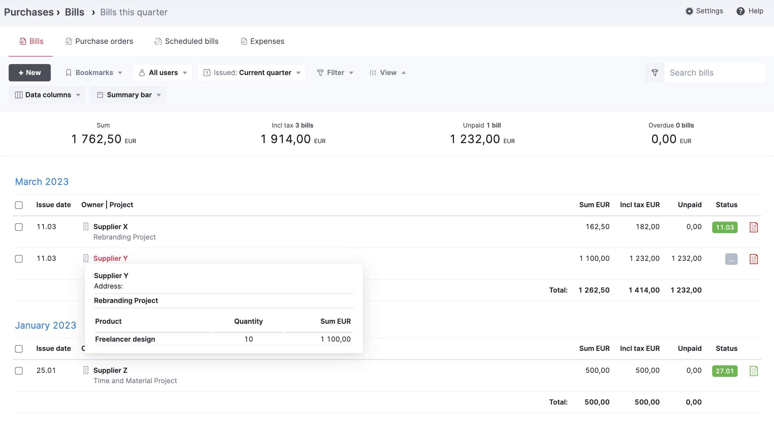Click the Unpaid 1 bill summary amount
This screenshot has width=774, height=423.
pyautogui.click(x=482, y=139)
